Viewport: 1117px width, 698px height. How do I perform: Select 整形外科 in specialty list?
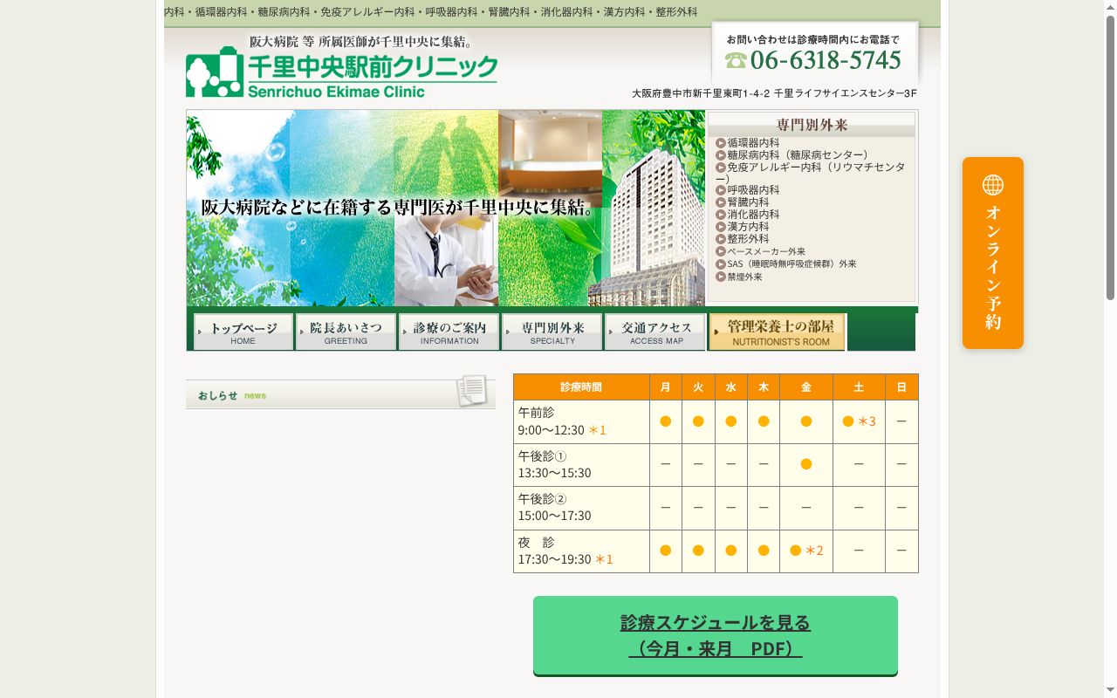pos(748,239)
